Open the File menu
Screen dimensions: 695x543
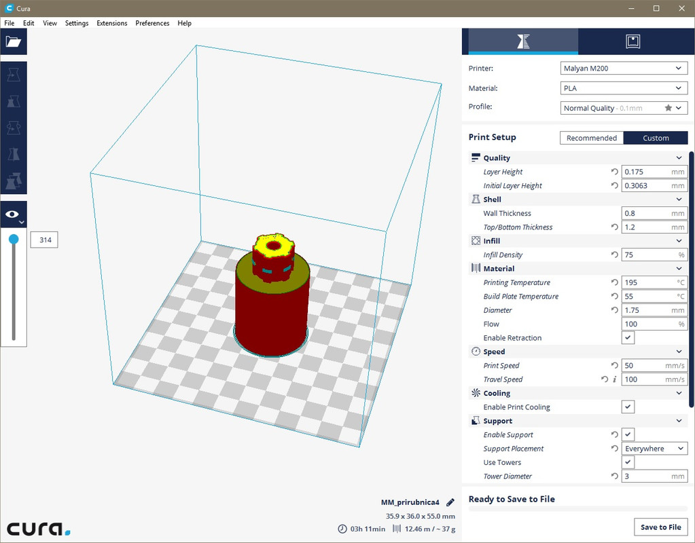[10, 23]
